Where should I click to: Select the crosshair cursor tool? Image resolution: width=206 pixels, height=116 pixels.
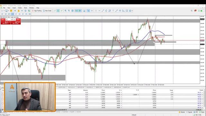point(92,11)
